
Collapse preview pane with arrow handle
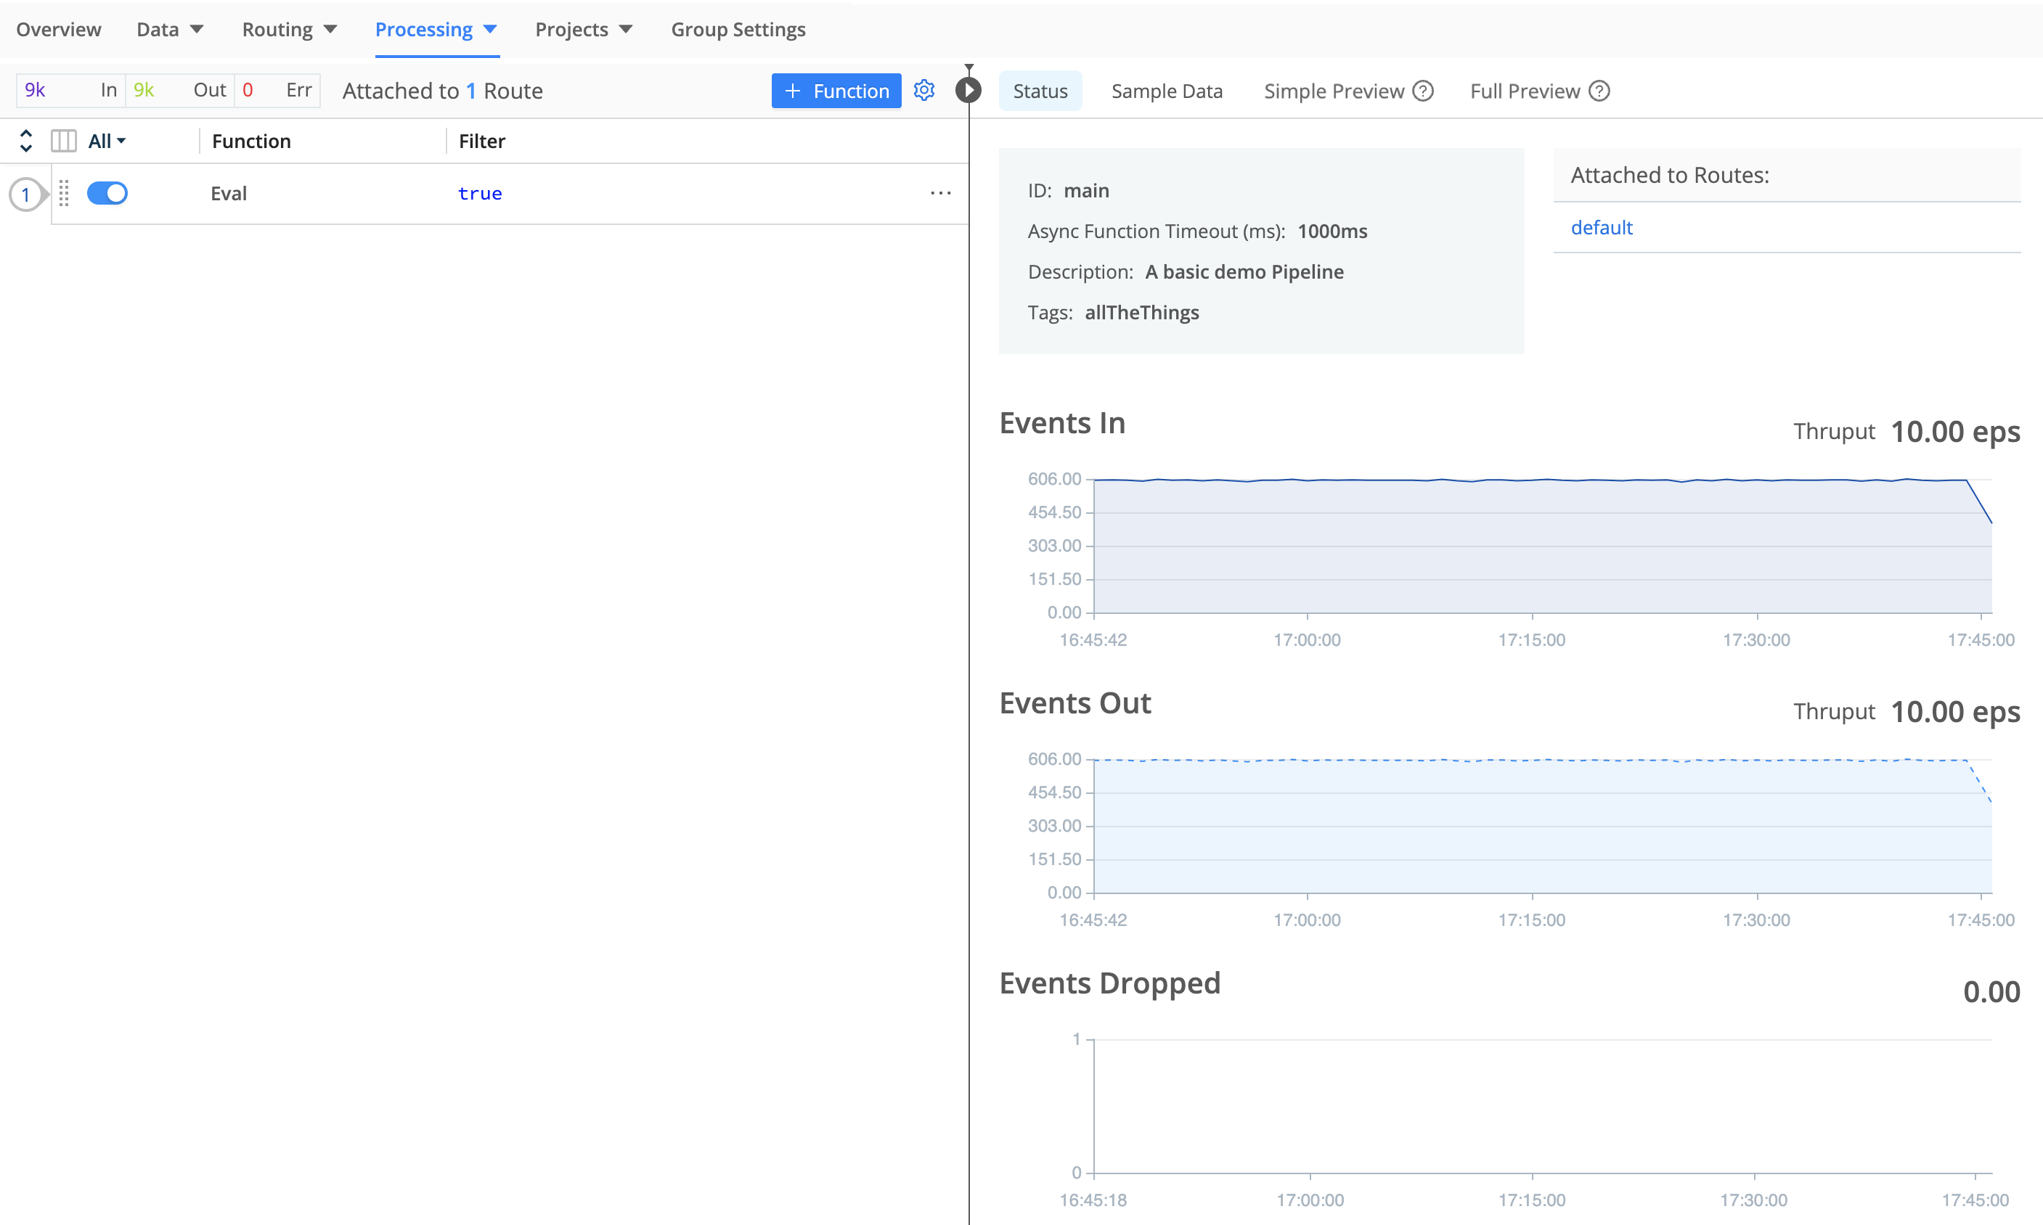click(x=969, y=89)
